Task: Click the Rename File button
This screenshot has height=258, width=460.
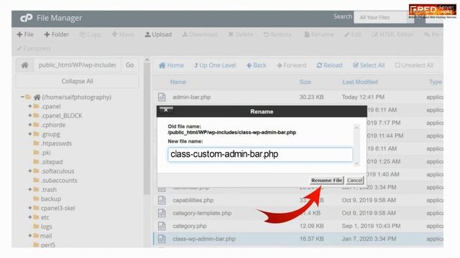Action: point(327,180)
